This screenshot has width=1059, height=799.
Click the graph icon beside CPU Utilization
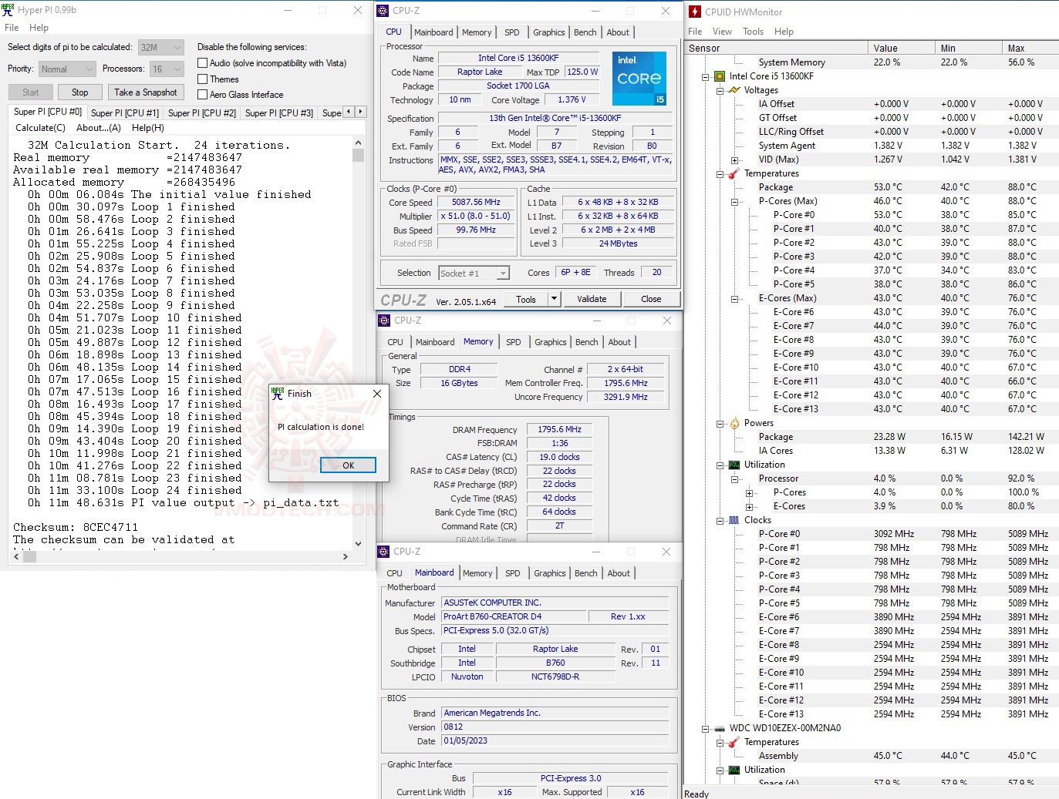click(x=734, y=465)
